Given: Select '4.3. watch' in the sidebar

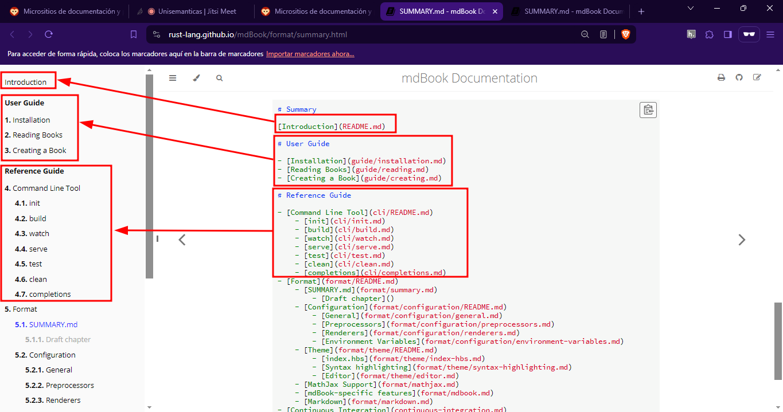Looking at the screenshot, I should click(x=32, y=234).
